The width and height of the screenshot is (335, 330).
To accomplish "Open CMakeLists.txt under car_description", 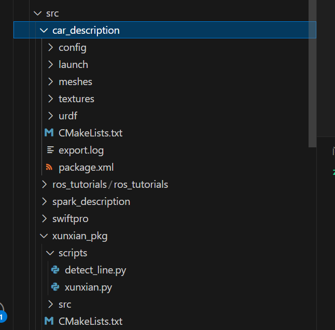I will point(90,133).
